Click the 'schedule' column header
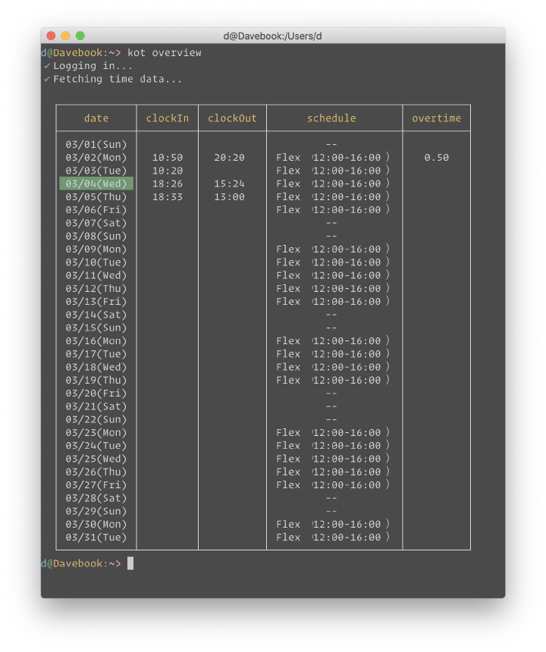 [331, 118]
